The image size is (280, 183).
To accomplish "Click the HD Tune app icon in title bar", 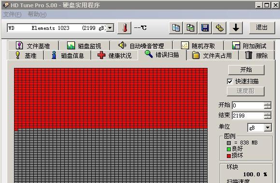I will (x=6, y=5).
